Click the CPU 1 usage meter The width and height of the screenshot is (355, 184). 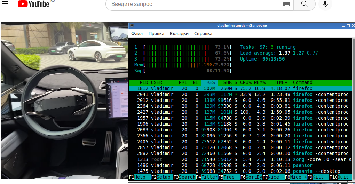tap(183, 47)
